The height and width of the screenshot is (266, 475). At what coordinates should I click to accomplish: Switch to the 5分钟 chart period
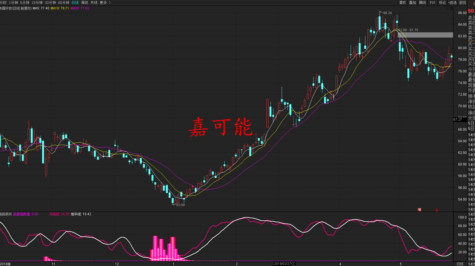pos(25,2)
